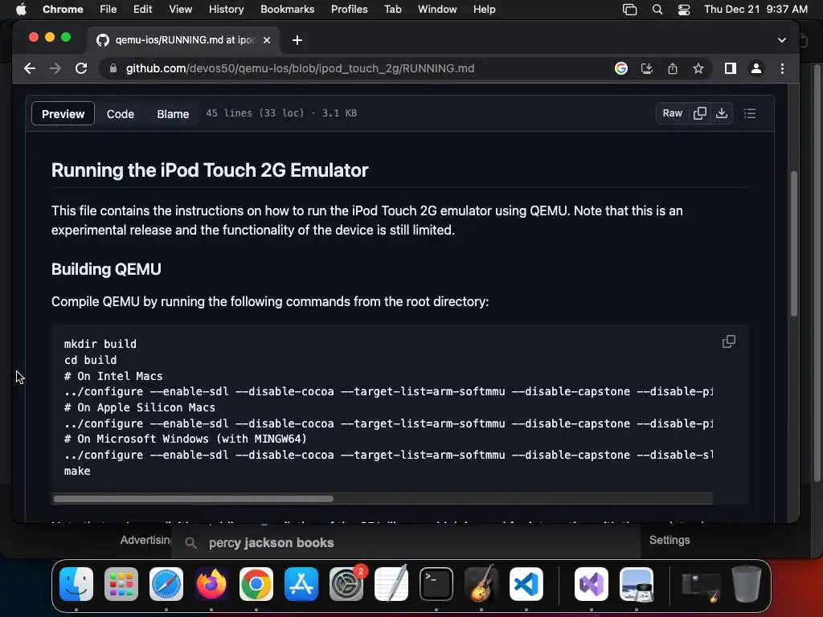823x617 pixels.
Task: Open the View menu
Action: pos(180,10)
